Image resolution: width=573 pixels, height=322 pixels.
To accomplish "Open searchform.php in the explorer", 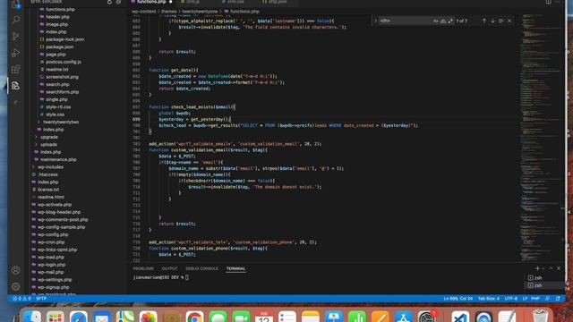I will 62,92.
